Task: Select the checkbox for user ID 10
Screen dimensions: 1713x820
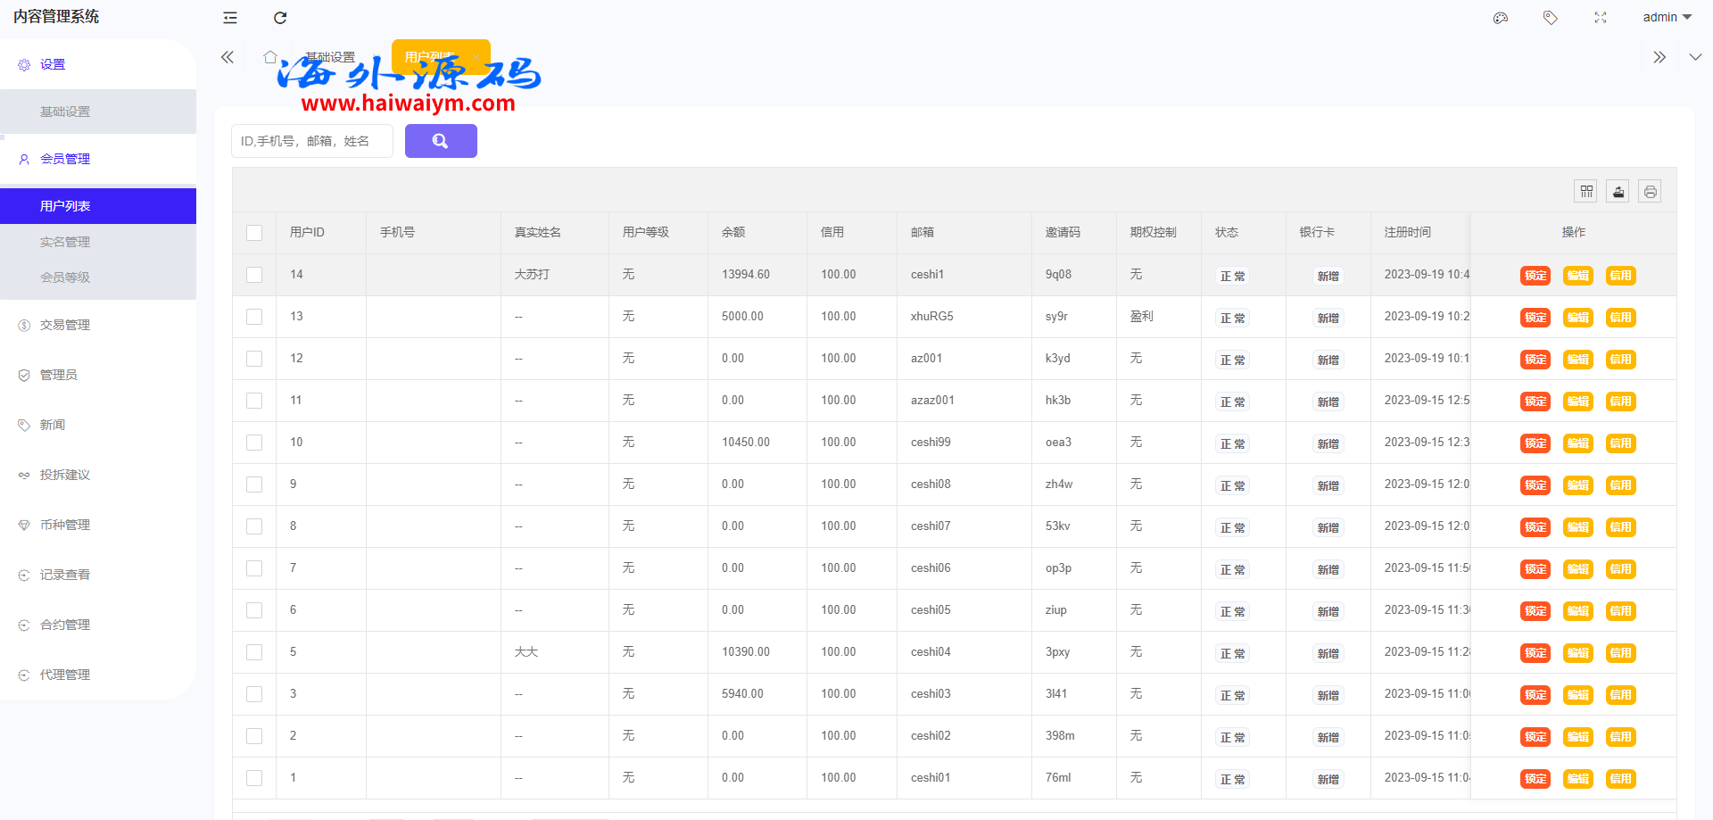Action: pos(254,443)
